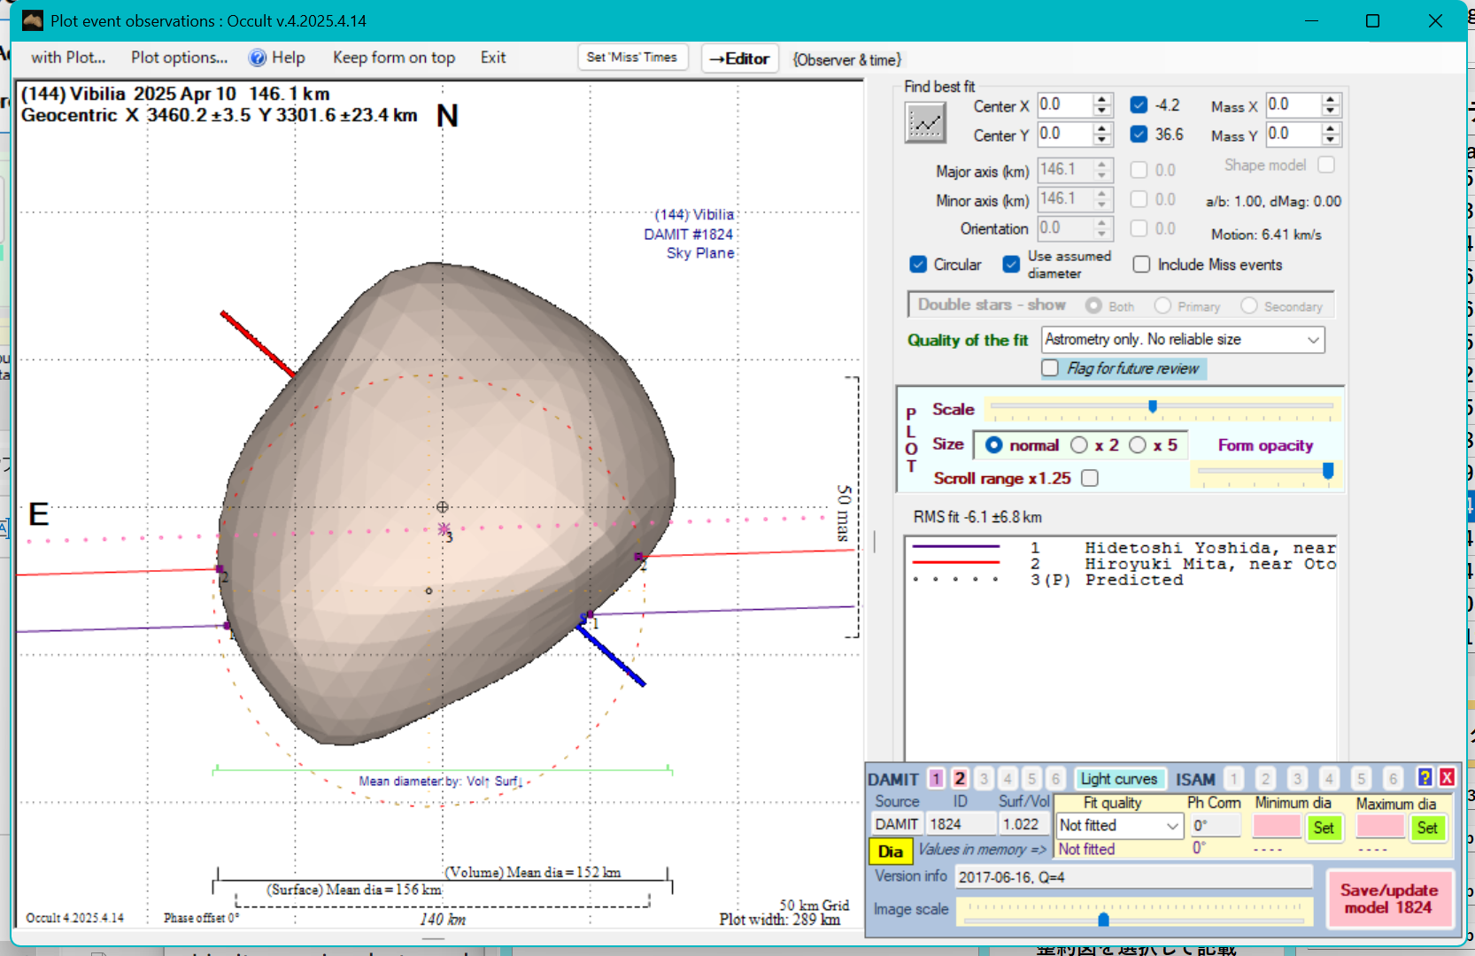
Task: Select DAMIT model number 1
Action: click(x=936, y=778)
